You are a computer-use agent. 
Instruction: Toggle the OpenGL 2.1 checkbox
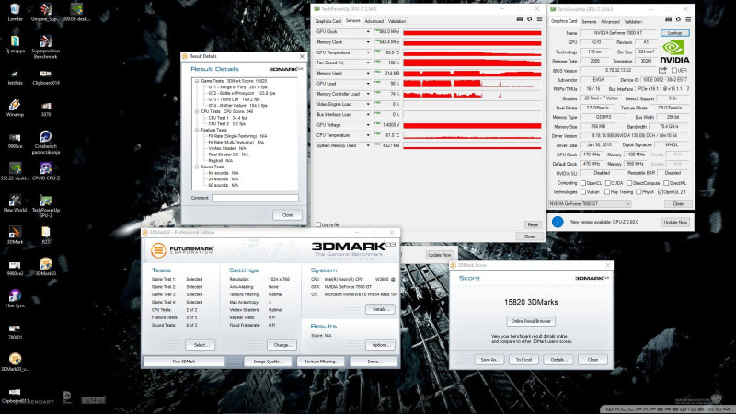pos(661,192)
